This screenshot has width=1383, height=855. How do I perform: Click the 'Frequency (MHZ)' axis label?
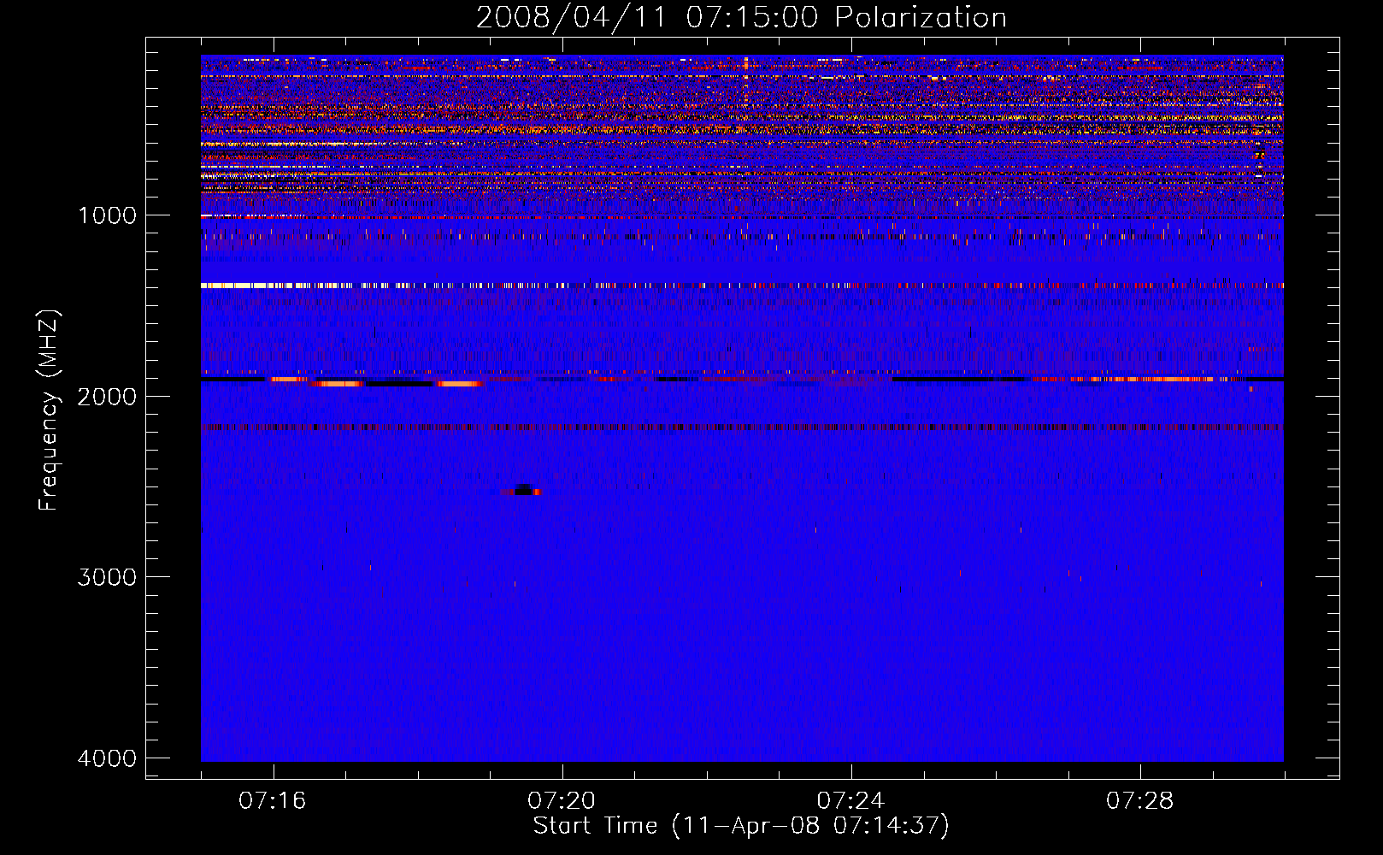pyautogui.click(x=49, y=410)
